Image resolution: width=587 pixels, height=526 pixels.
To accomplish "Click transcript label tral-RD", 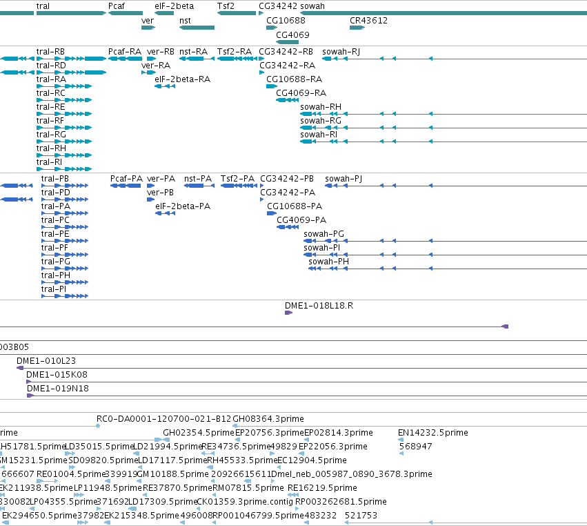I will coord(51,66).
